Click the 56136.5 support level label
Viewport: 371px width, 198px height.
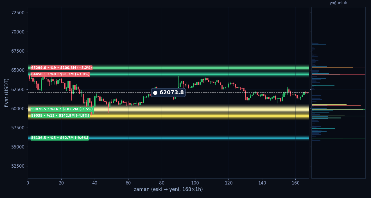(x=60, y=138)
